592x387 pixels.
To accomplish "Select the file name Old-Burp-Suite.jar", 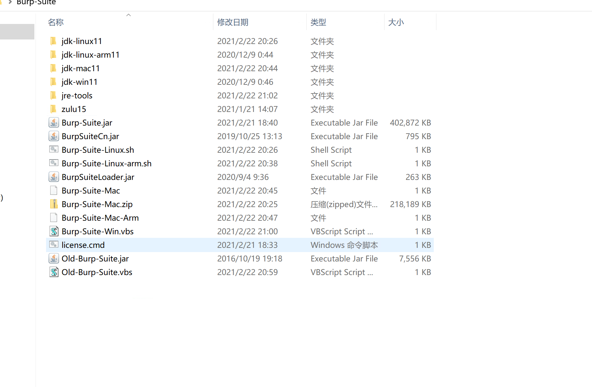I will point(95,259).
